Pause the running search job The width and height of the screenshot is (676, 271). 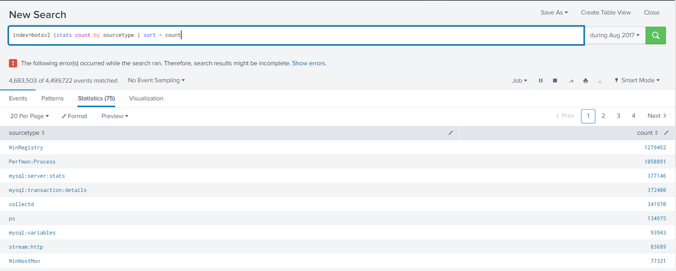click(x=541, y=81)
